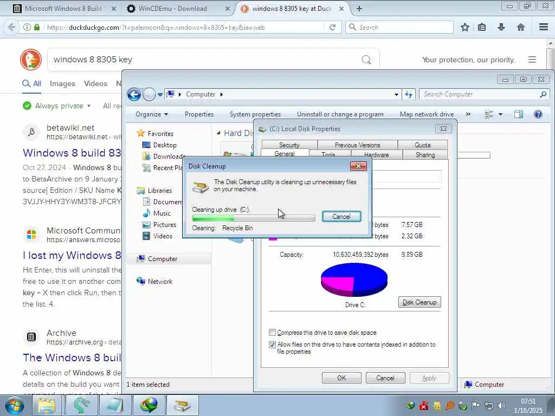
Task: Click the Disk Cleanup progress bar
Action: (254, 218)
